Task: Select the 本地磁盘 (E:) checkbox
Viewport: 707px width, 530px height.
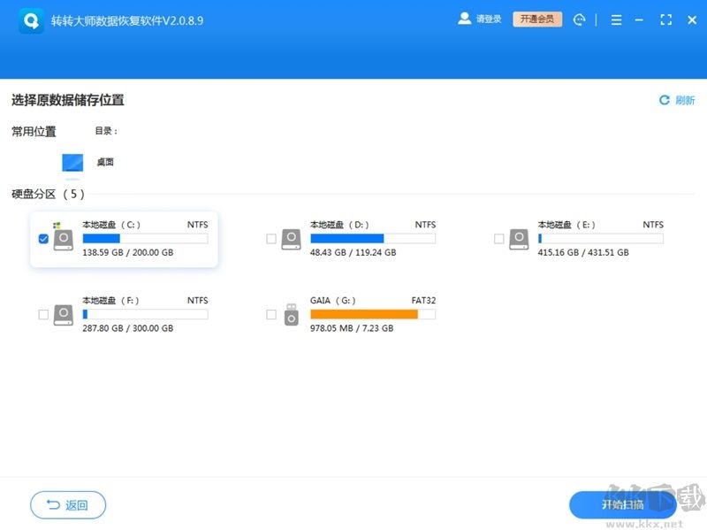Action: 498,238
